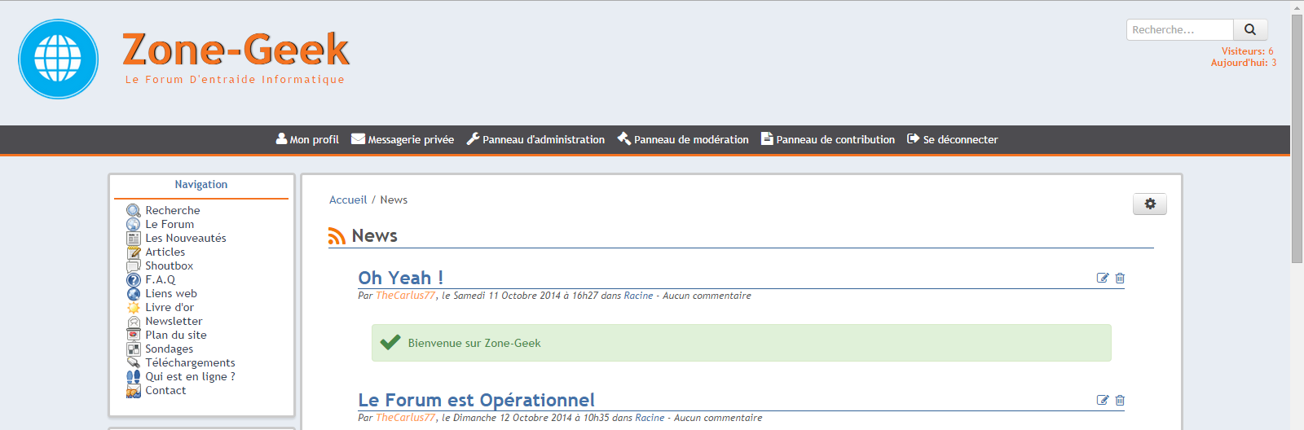Click the magnifier search button
The width and height of the screenshot is (1304, 430).
click(1250, 30)
